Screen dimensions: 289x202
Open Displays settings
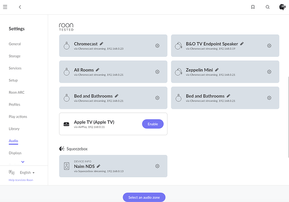click(15, 153)
